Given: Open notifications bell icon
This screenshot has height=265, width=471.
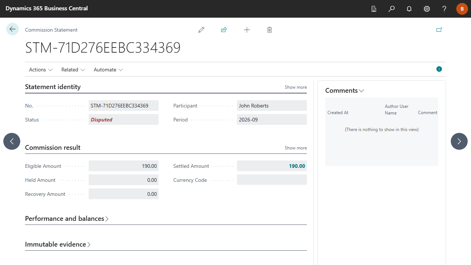Looking at the screenshot, I should point(409,9).
